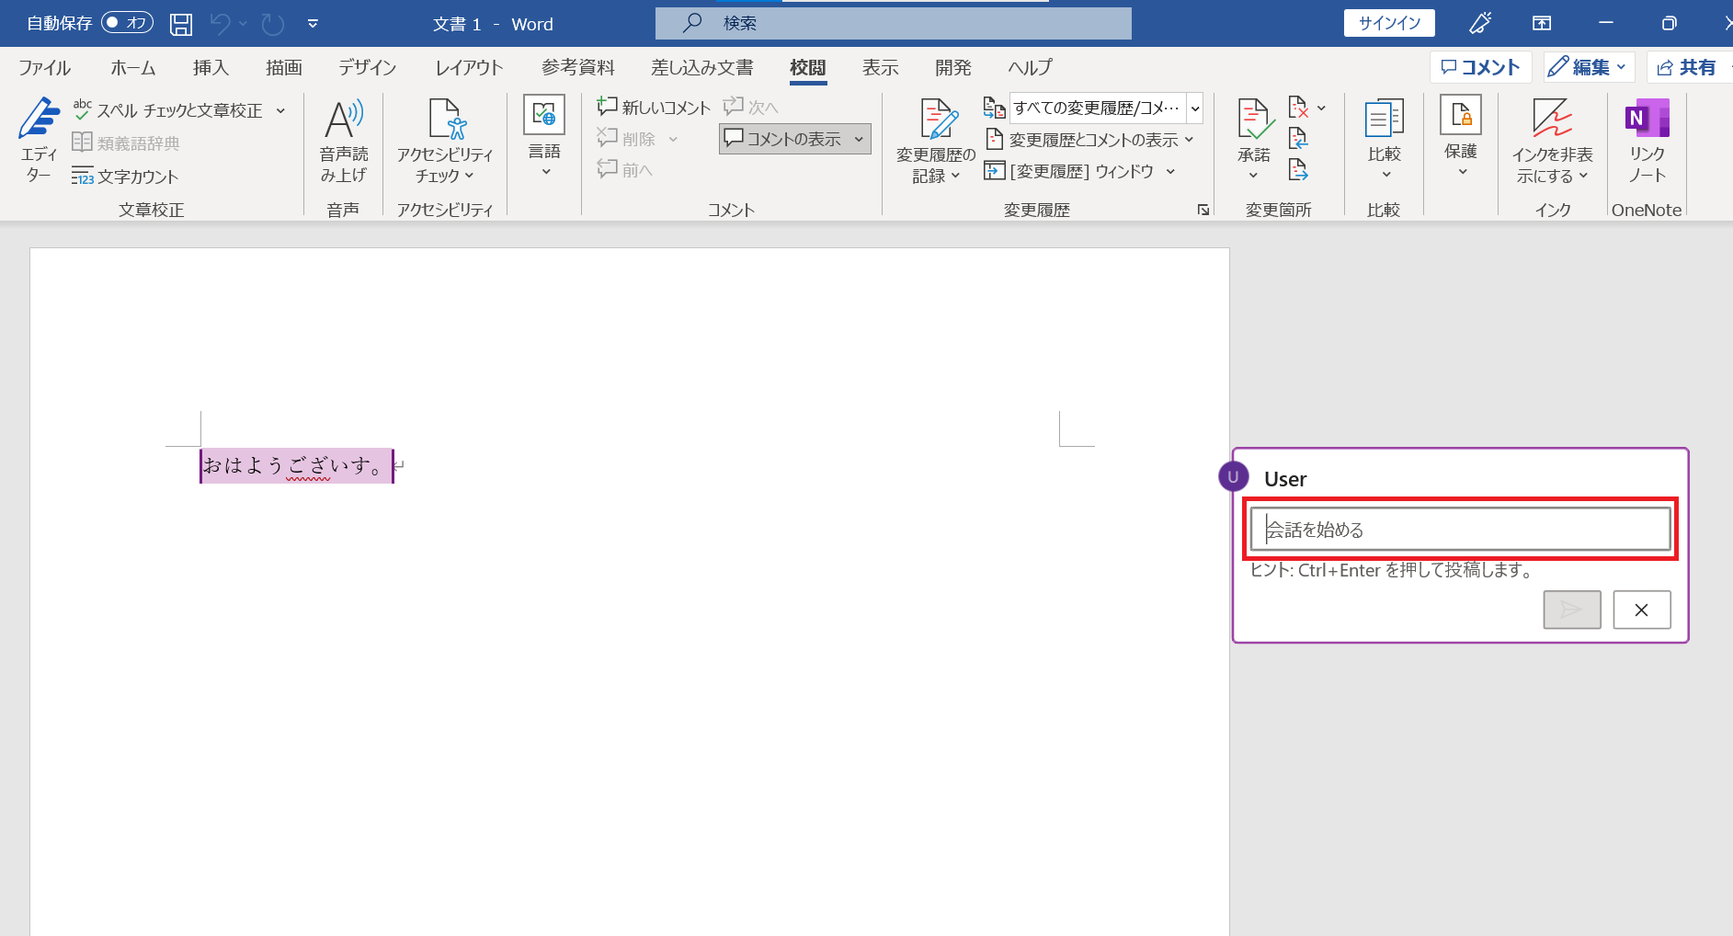This screenshot has width=1733, height=936.
Task: Open the ファイル tab
Action: pos(44,68)
